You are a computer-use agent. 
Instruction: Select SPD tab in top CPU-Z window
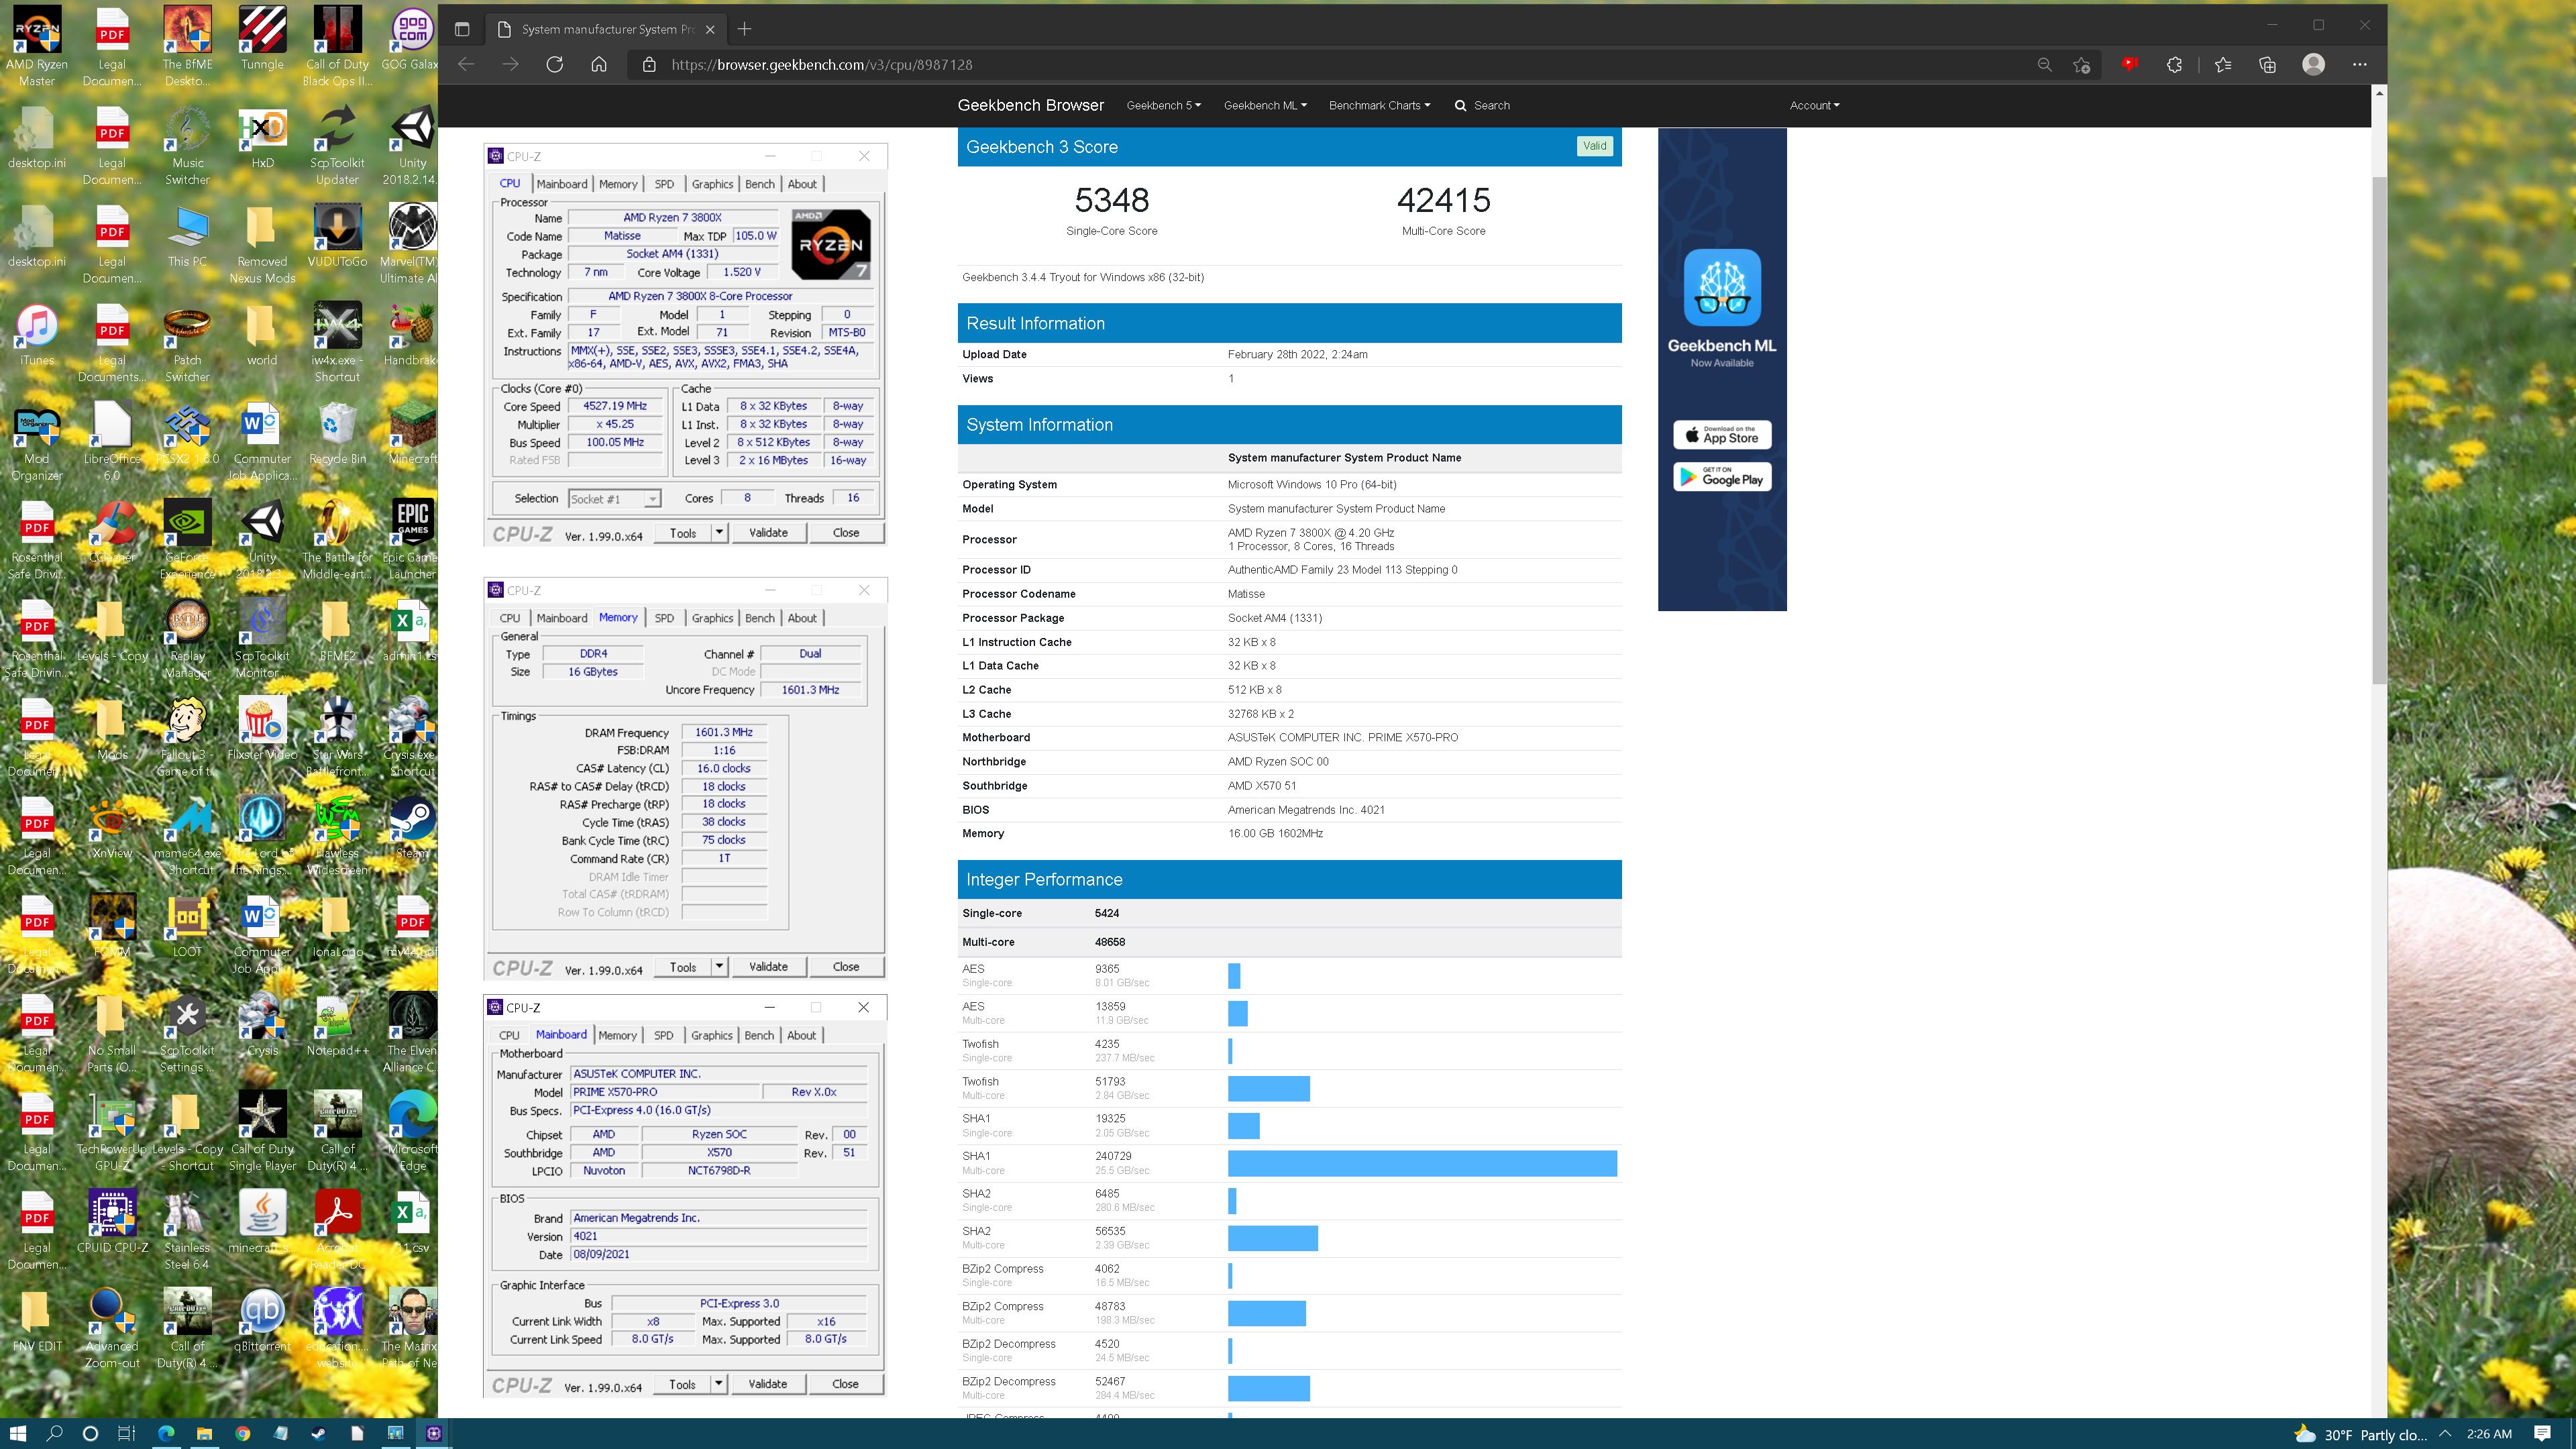pos(664,184)
